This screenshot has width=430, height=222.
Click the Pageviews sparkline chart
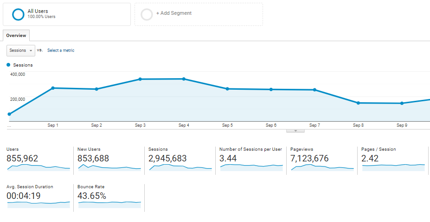tap(322, 167)
